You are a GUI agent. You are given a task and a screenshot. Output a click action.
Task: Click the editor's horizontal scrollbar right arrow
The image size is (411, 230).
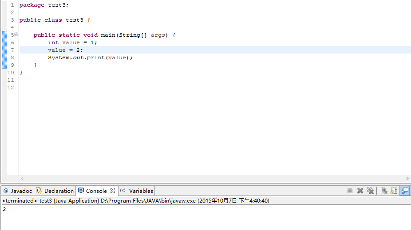[x=407, y=179]
